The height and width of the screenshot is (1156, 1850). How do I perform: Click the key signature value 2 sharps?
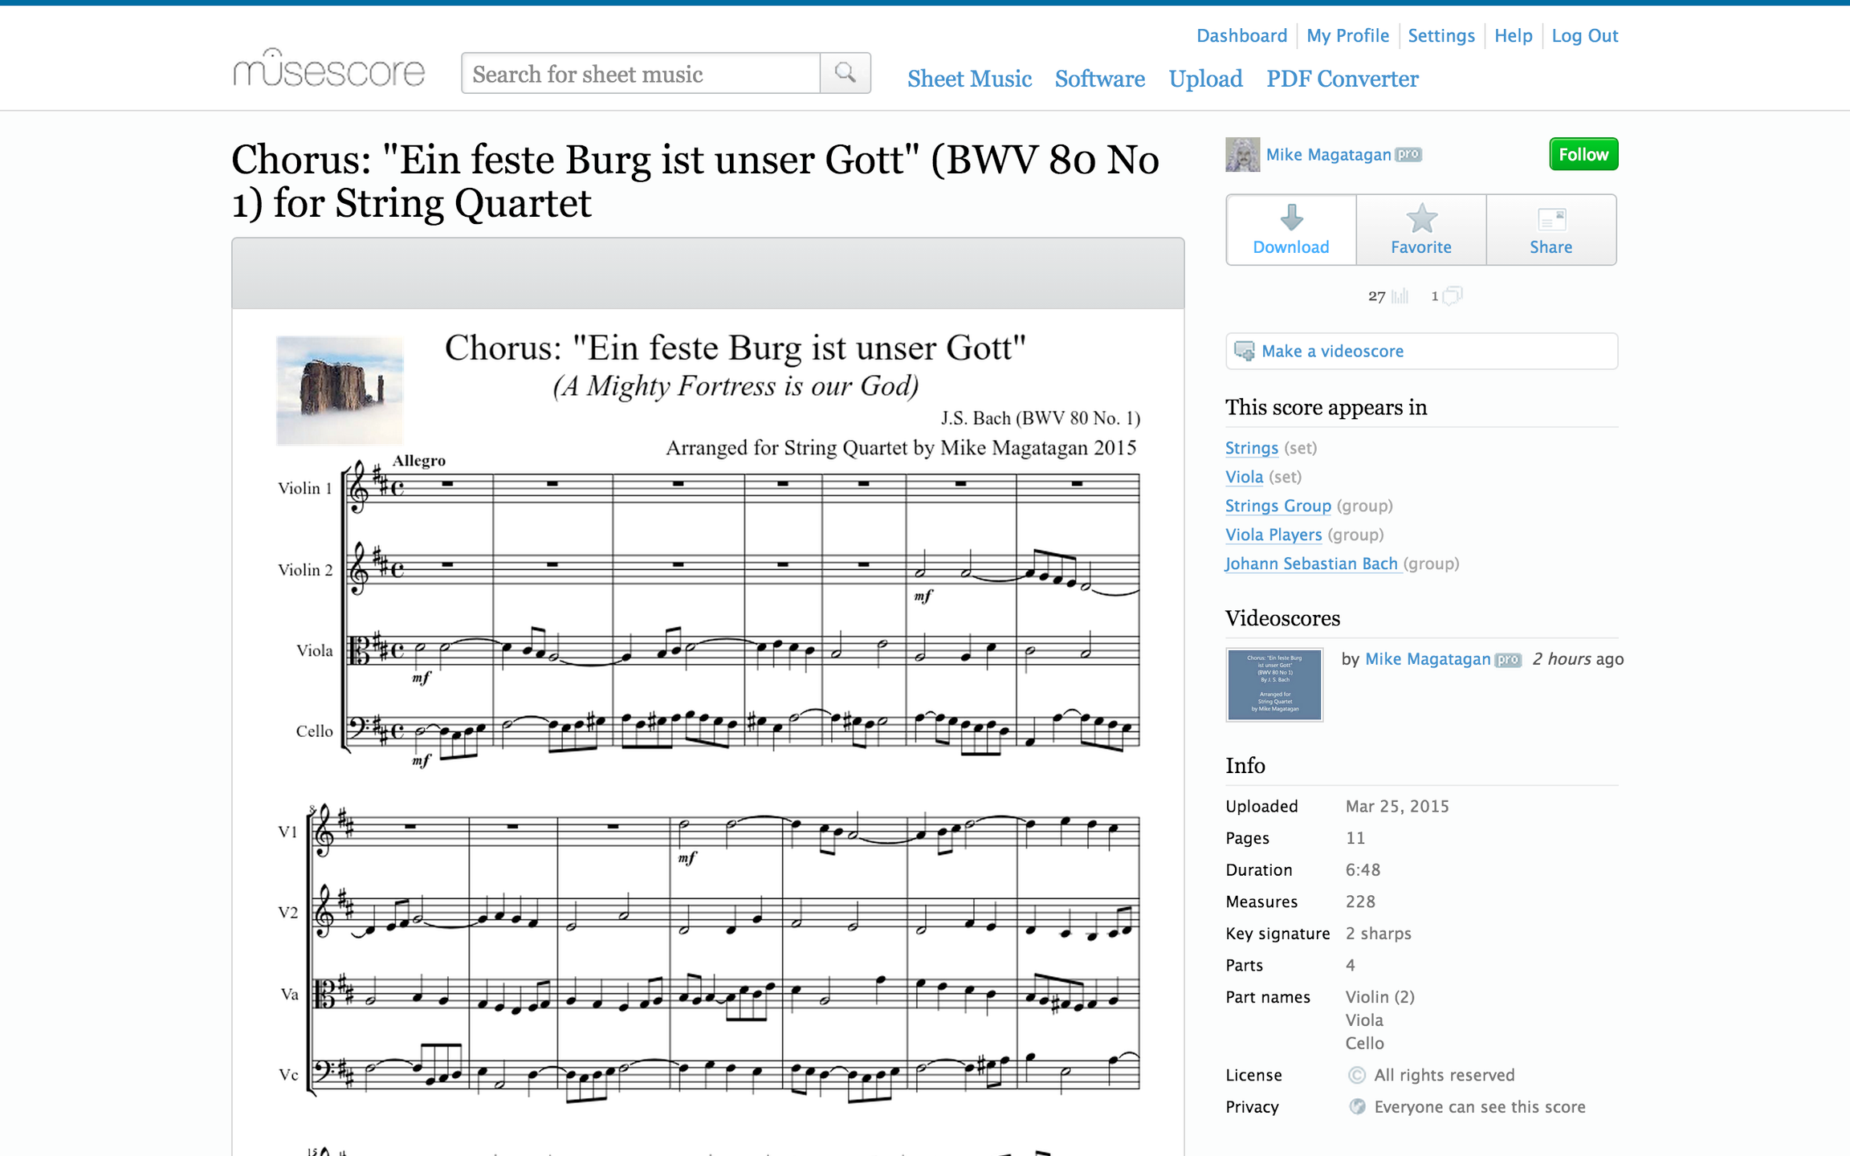1378,934
